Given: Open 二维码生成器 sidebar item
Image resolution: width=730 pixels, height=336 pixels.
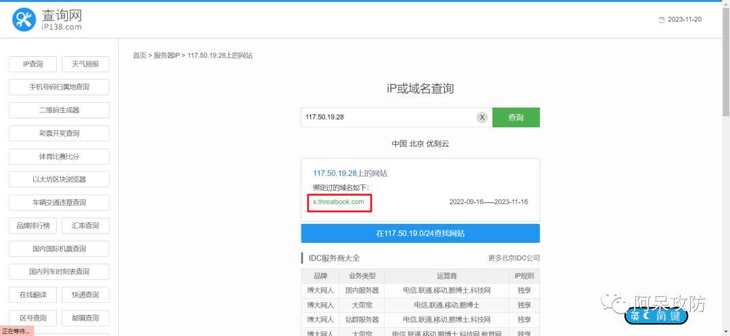Looking at the screenshot, I should [x=59, y=110].
